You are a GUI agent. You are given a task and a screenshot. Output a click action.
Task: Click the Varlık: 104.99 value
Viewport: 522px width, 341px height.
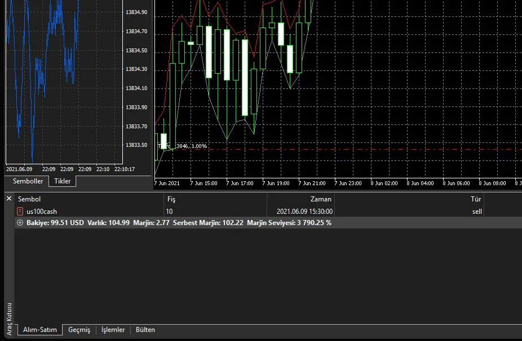[109, 223]
